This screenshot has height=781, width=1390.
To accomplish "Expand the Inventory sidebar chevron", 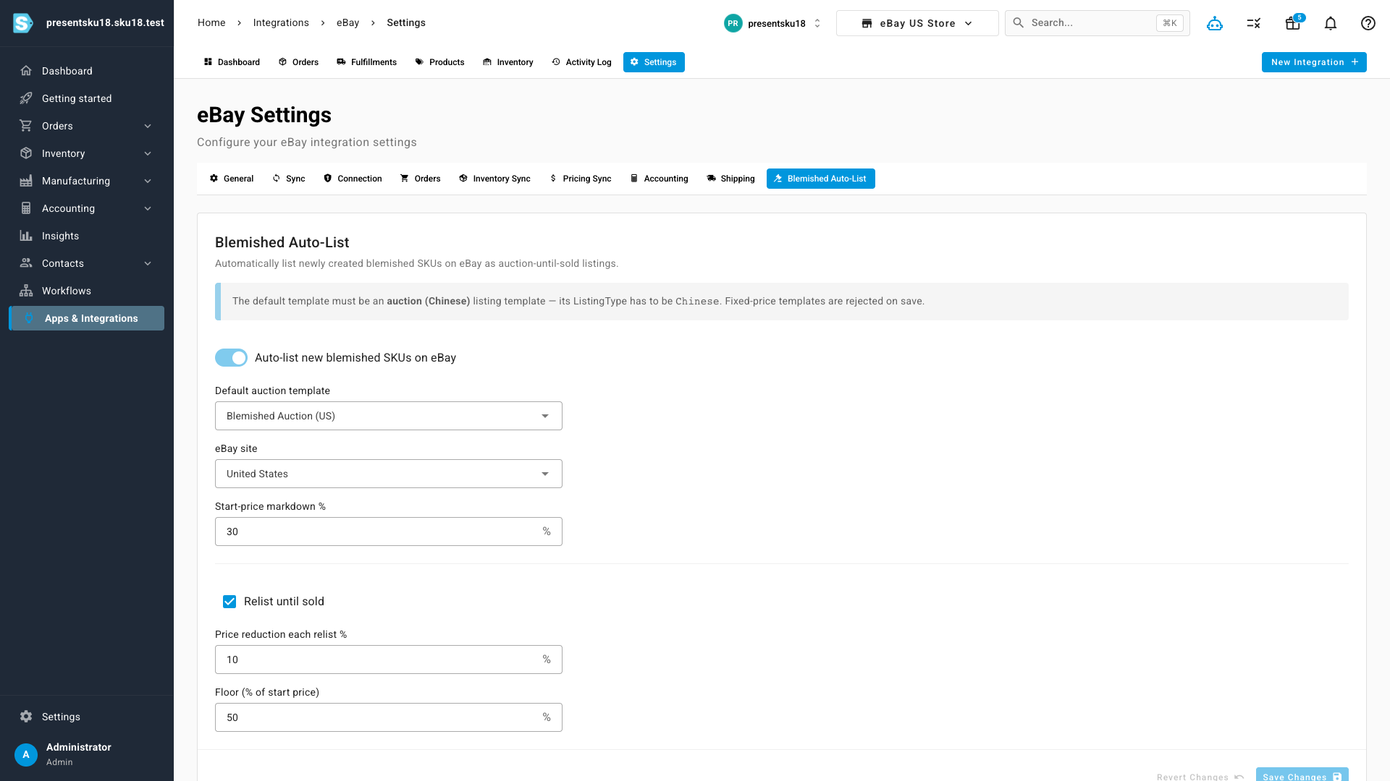I will click(148, 153).
